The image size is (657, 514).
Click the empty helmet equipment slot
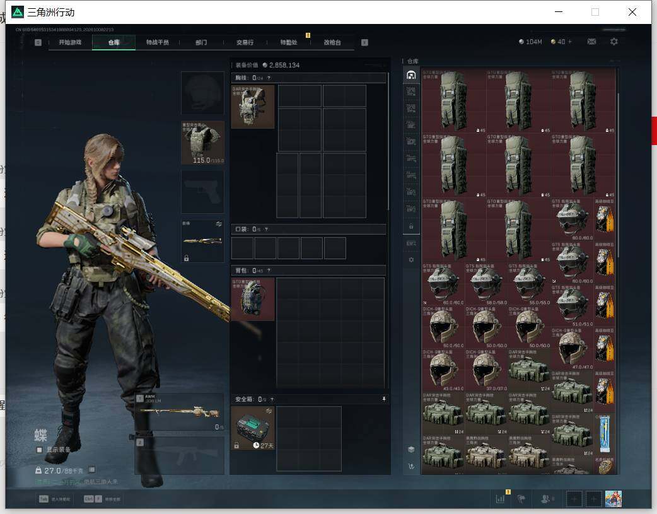(202, 93)
